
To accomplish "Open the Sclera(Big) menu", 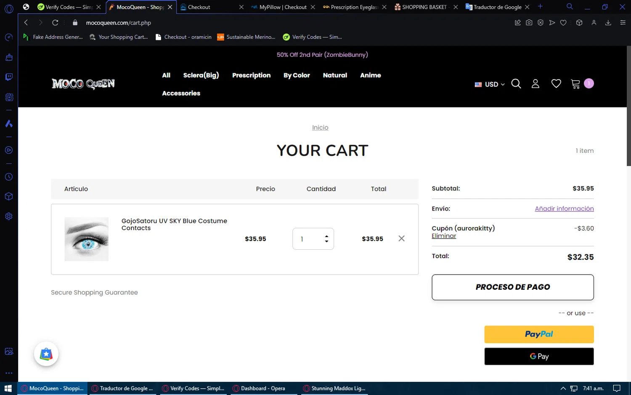I will point(201,75).
